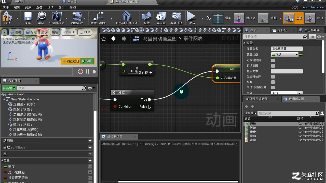
Task: Toggle the details property matrix grid icon
Action: coord(312,37)
